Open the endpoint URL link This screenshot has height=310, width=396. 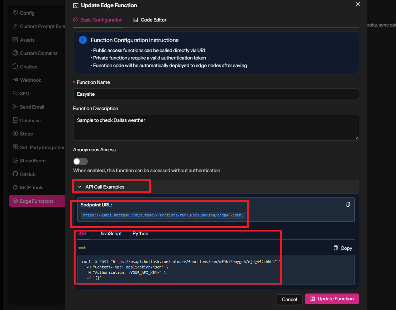pyautogui.click(x=163, y=215)
